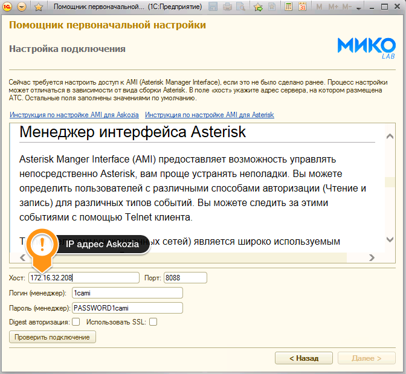Screen dimensions: 406x374
Task: Click the 1C application logo icon
Action: tap(7, 7)
